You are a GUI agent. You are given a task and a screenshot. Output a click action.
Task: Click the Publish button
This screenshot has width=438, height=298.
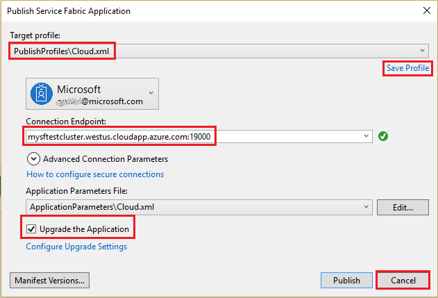click(346, 280)
